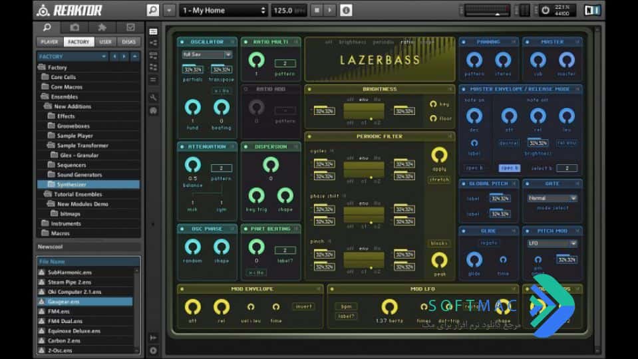
Task: Click the audio engine power icon
Action: point(546,10)
